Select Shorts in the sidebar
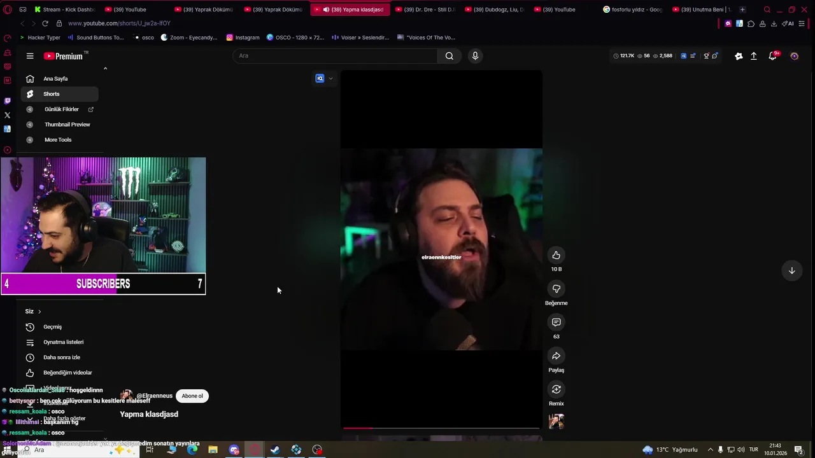 [x=60, y=94]
